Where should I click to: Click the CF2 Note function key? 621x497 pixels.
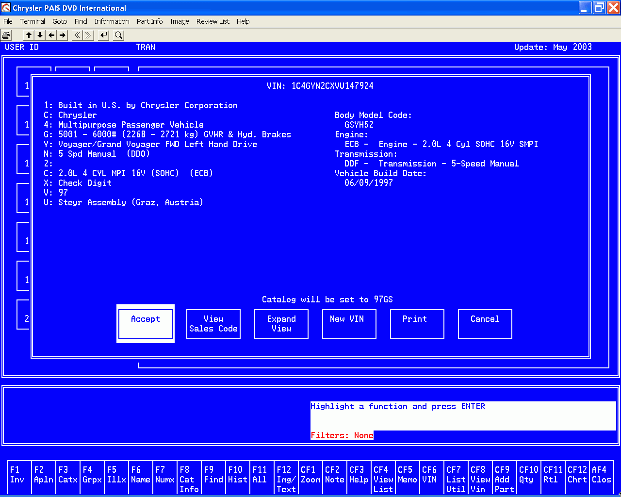coord(335,478)
